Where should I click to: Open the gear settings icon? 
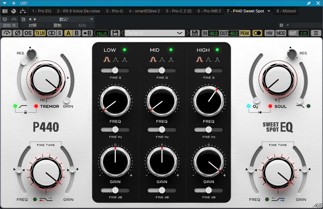coord(281,25)
